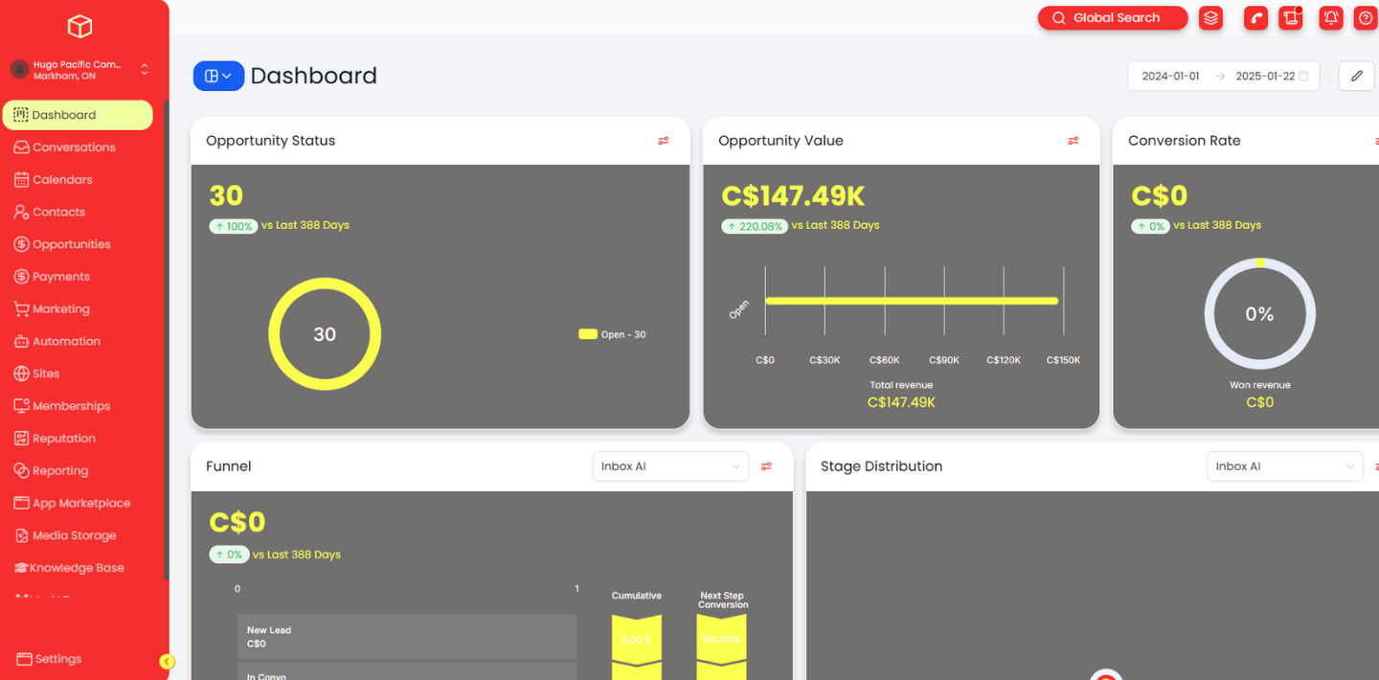Image resolution: width=1379 pixels, height=680 pixels.
Task: Collapse the sidebar with yellow arrow
Action: click(x=167, y=661)
